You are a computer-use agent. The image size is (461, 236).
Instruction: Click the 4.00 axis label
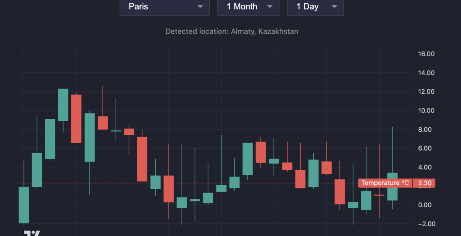pyautogui.click(x=428, y=167)
